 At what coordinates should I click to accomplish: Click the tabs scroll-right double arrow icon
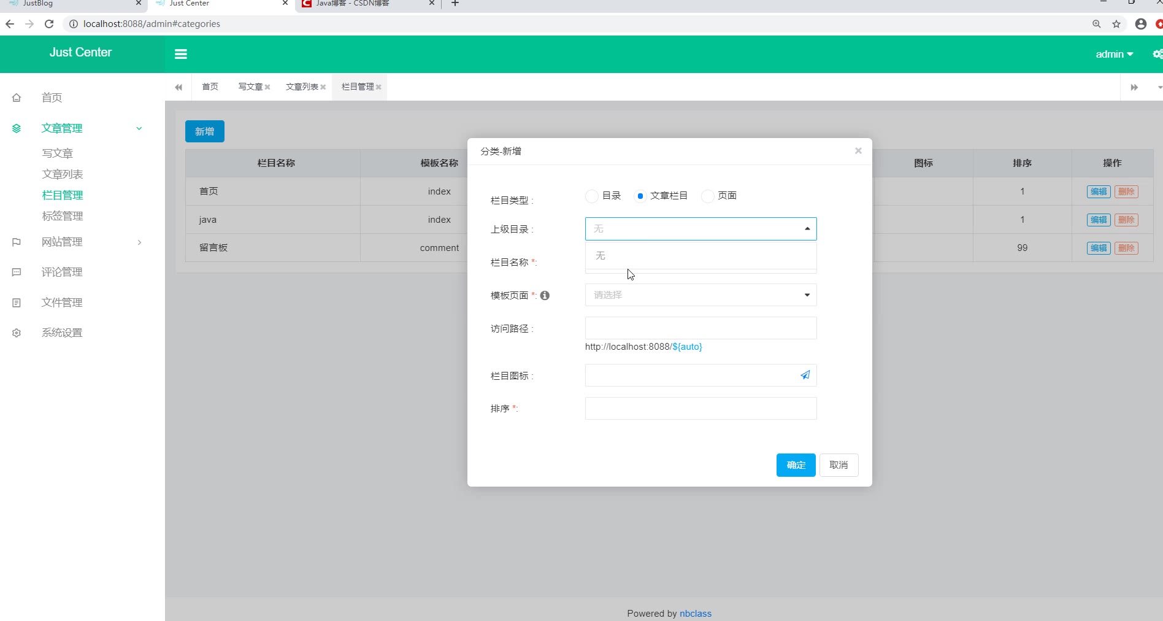coord(1134,87)
